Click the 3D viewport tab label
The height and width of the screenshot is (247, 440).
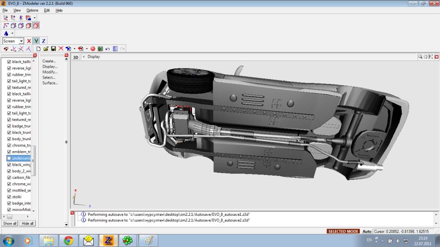[76, 57]
